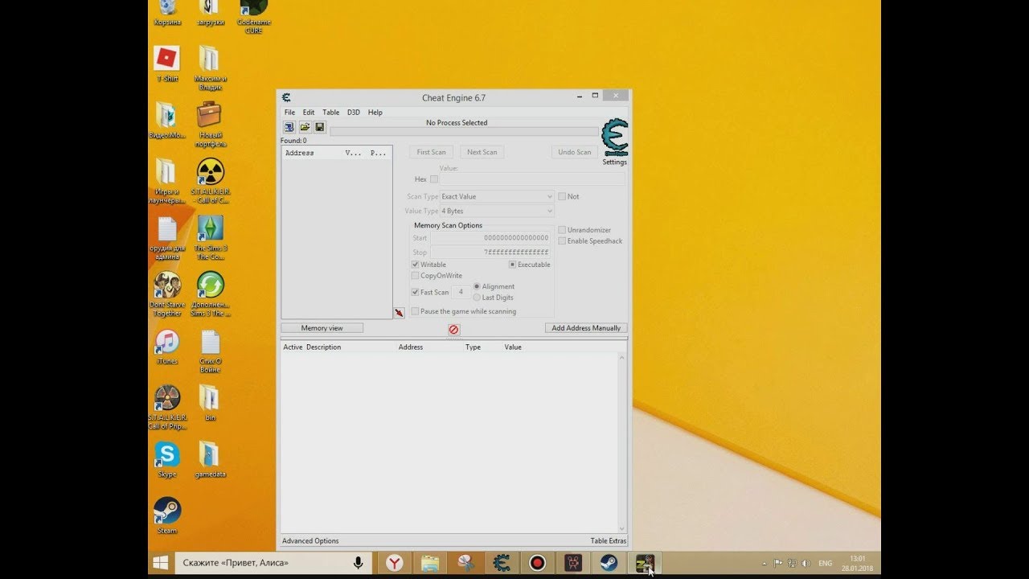Click the red record button taskbar icon
Viewport: 1029px width, 579px height.
tap(537, 563)
